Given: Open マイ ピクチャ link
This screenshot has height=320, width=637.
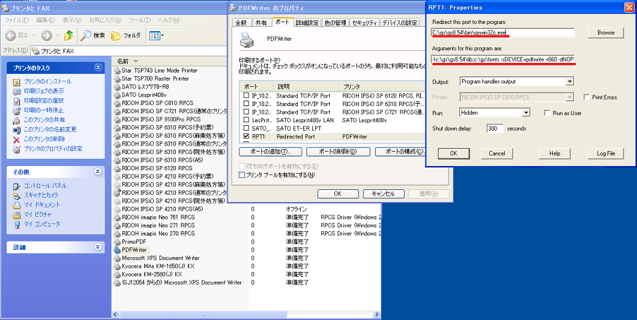Looking at the screenshot, I should tap(38, 215).
